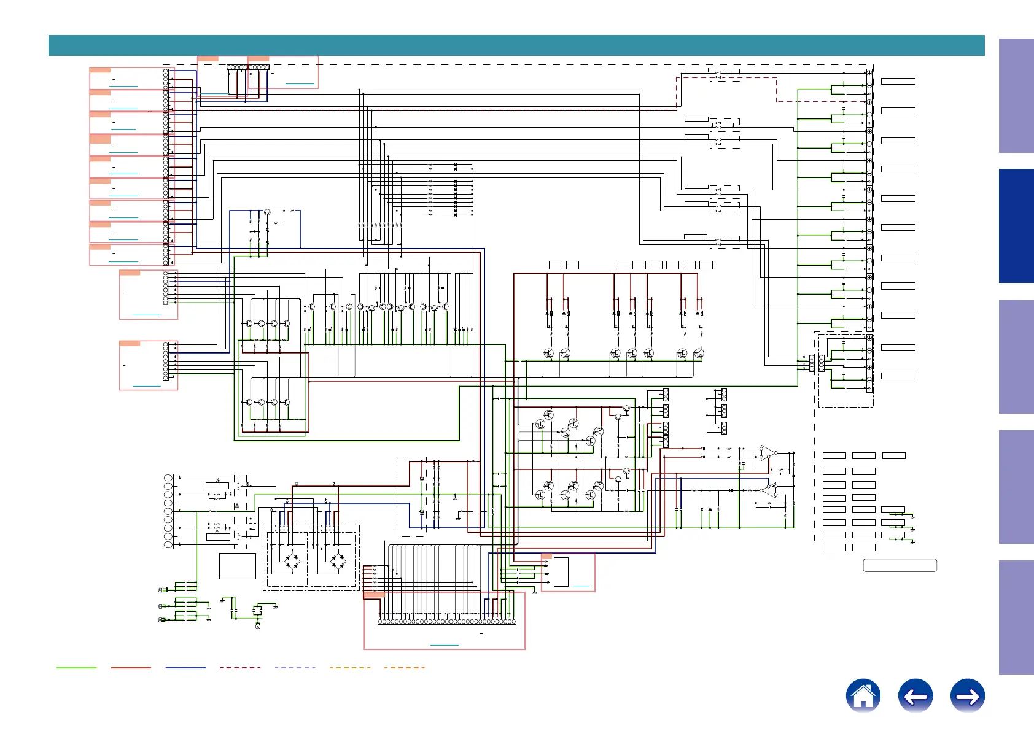Open the topmost light purple side tab

(x=1016, y=96)
